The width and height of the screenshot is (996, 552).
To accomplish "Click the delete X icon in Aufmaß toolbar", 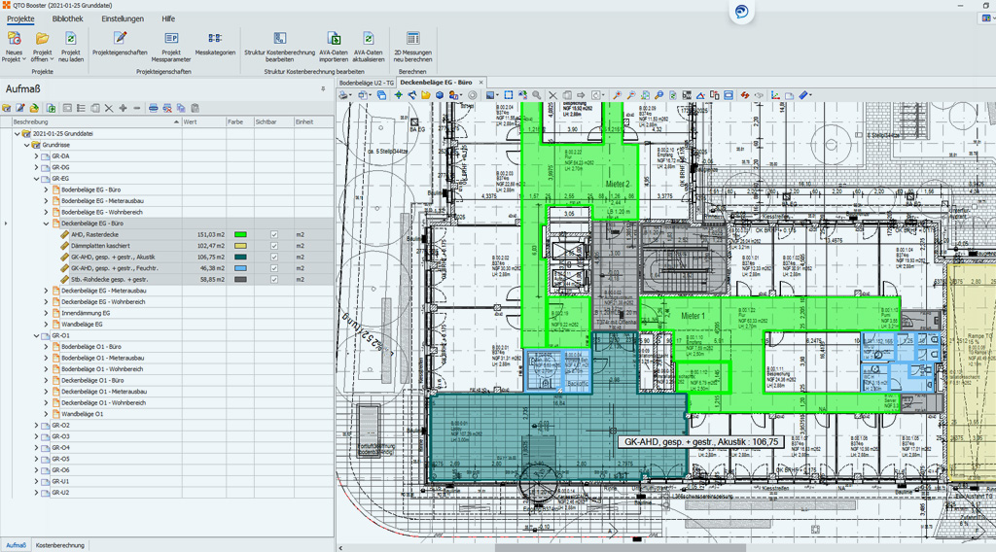I will tap(109, 109).
